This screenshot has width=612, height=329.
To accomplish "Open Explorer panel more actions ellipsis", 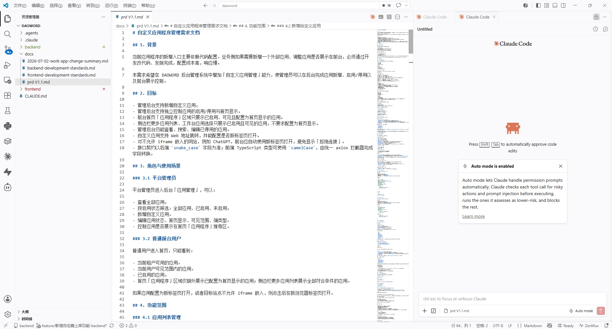I will click(103, 17).
